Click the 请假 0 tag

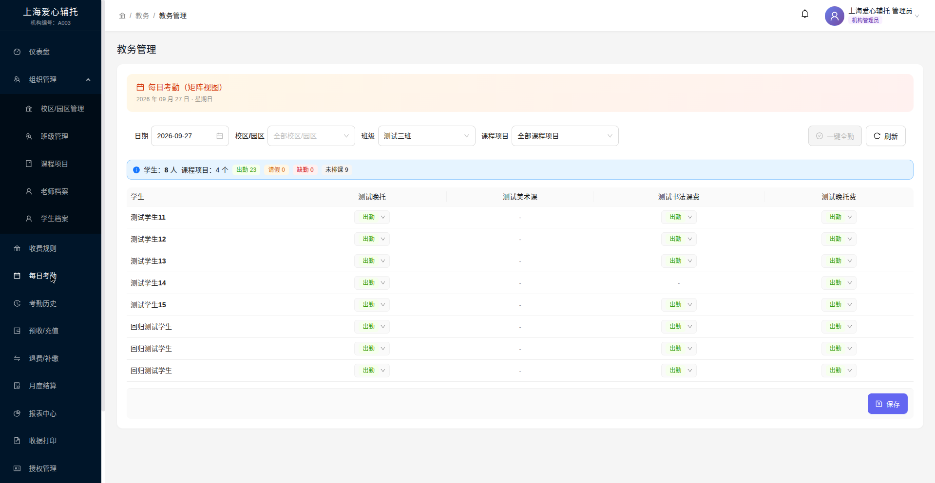(276, 170)
